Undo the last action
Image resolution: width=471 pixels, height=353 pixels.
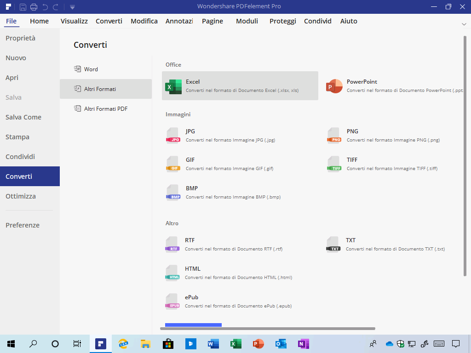[x=45, y=6]
